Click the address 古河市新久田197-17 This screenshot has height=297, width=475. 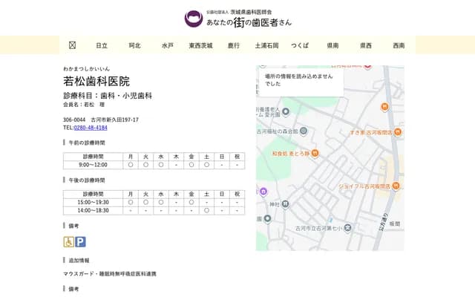(x=115, y=120)
